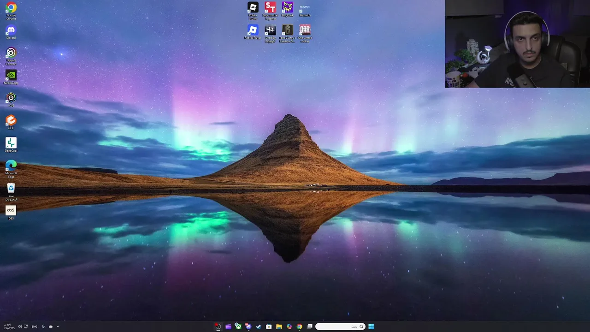Screen dimensions: 590x332
Task: Open the NVIDIA App desktop icon
Action: coord(11,77)
